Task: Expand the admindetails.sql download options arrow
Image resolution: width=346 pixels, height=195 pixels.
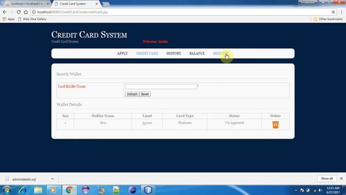Action: pyautogui.click(x=52, y=179)
